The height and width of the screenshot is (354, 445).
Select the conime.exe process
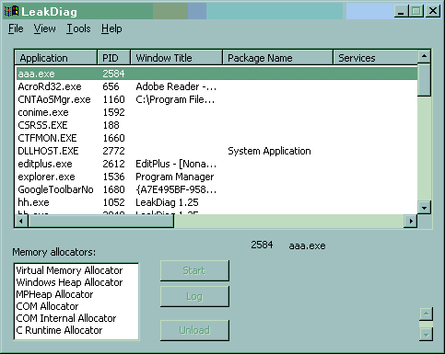[217, 112]
